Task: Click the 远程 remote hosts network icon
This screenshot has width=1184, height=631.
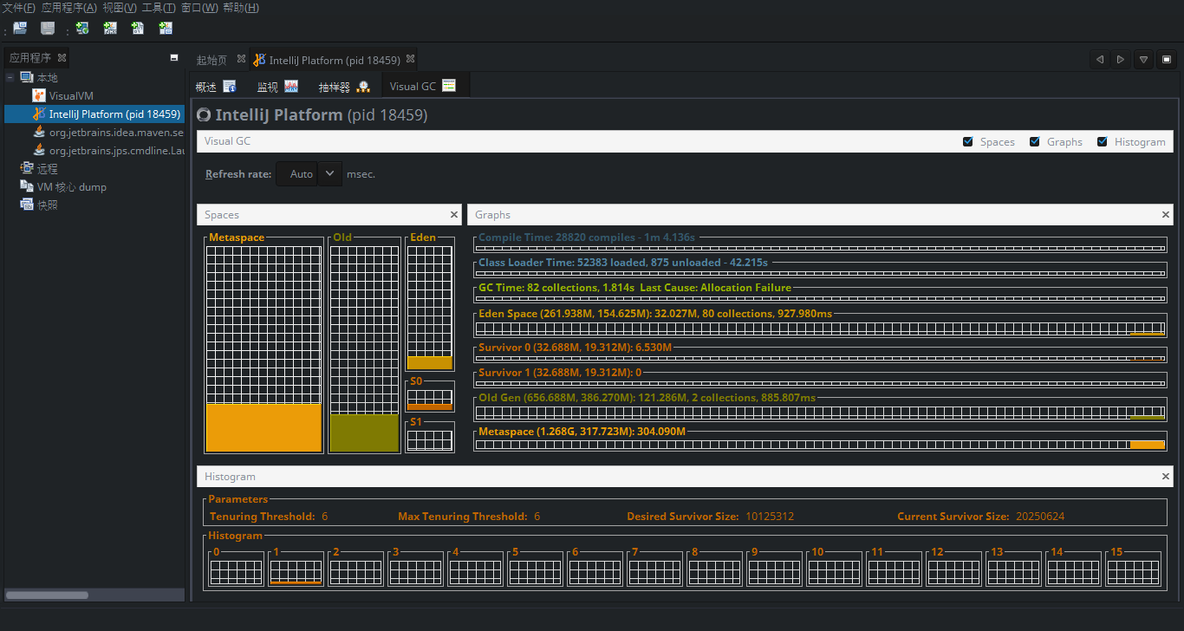Action: [x=27, y=168]
